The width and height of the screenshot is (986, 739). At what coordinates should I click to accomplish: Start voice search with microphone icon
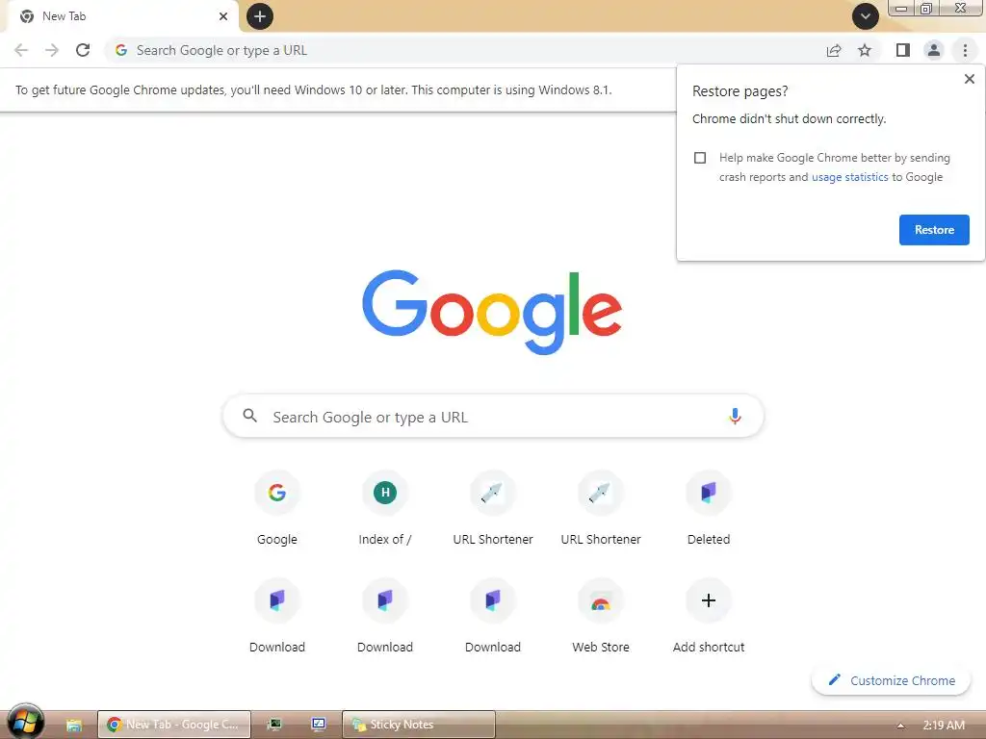coord(735,416)
